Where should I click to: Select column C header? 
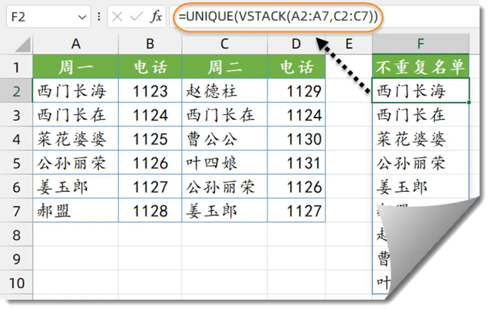(x=225, y=44)
